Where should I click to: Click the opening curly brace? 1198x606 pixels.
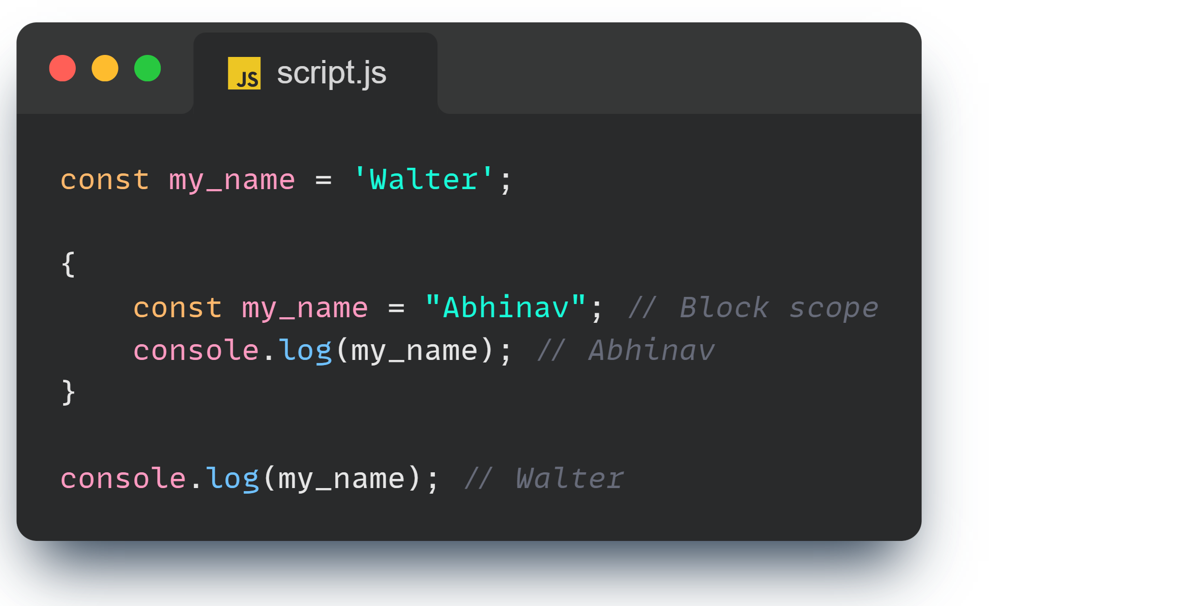pos(68,264)
